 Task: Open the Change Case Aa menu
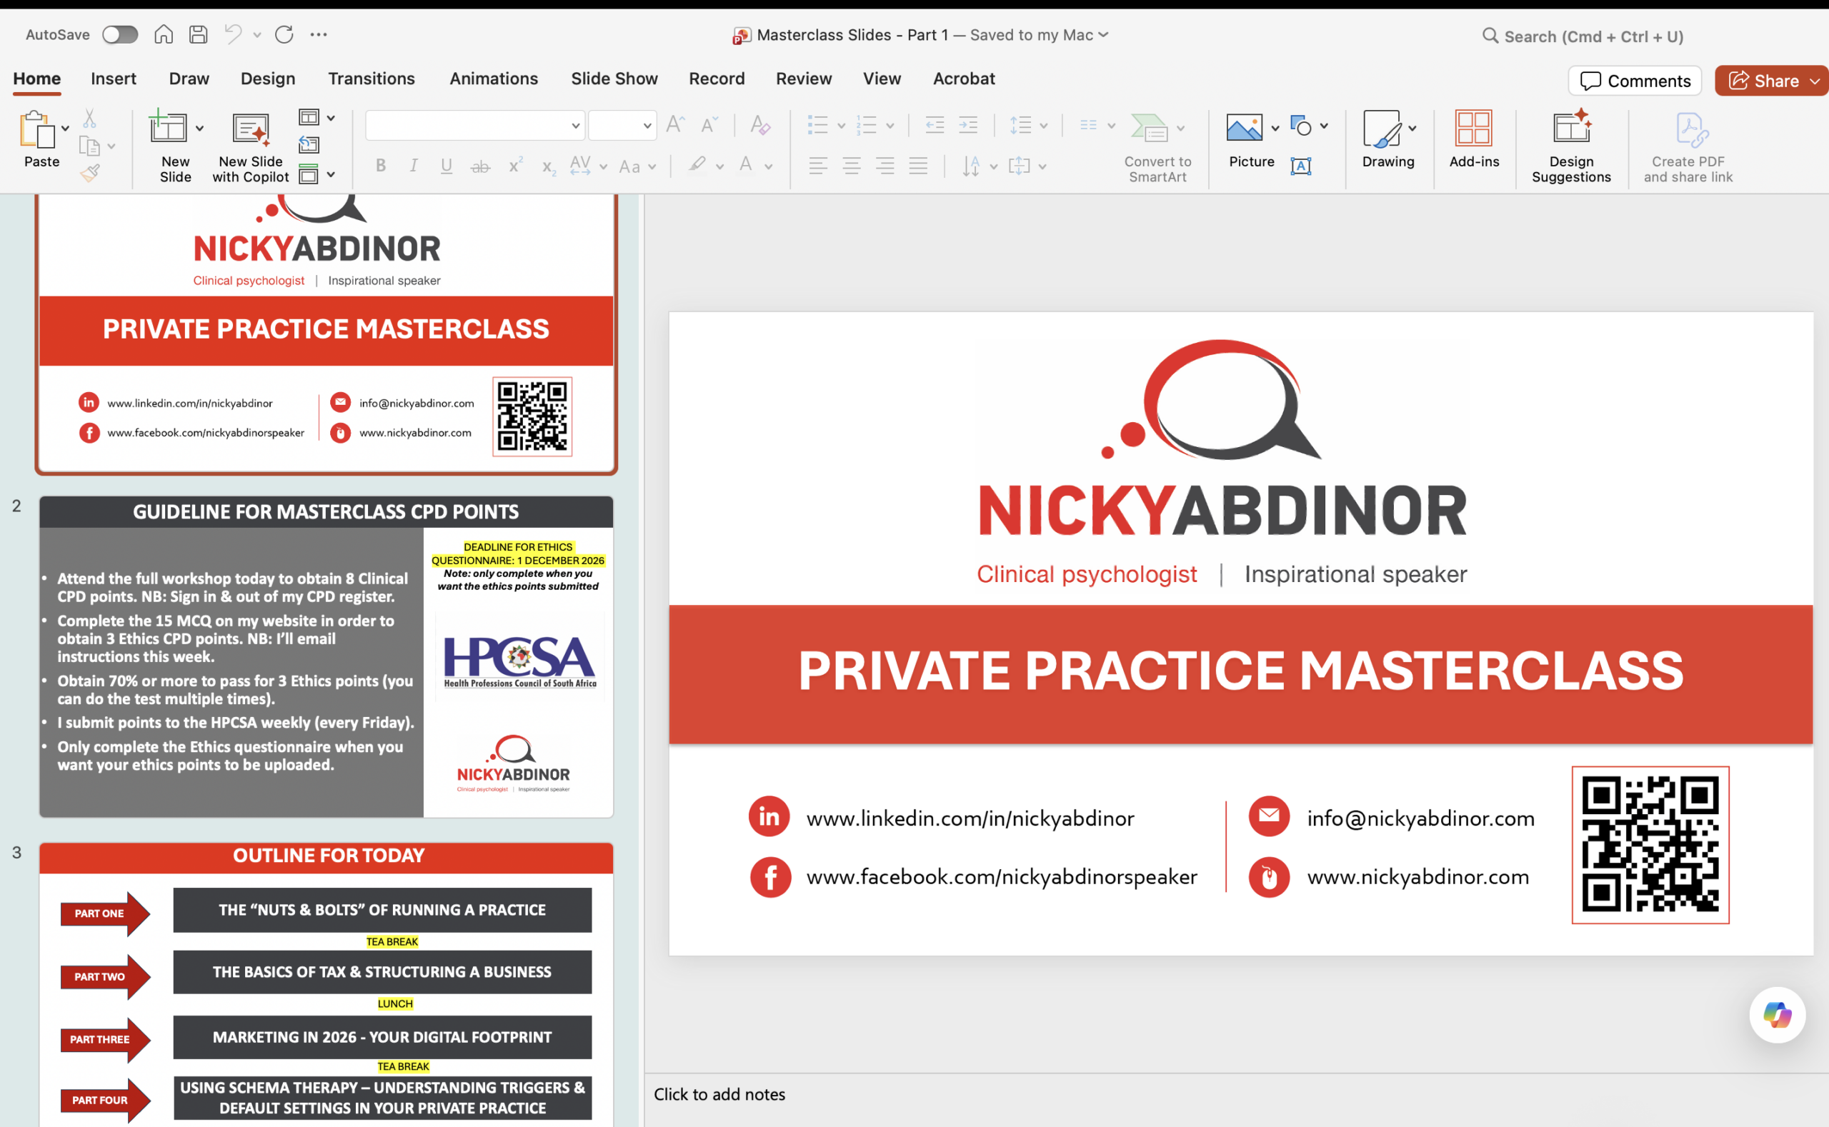click(x=637, y=166)
